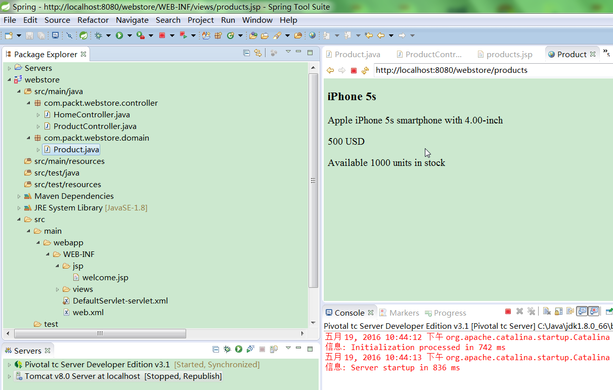This screenshot has height=390, width=613.
Task: Collapse All in Package Explorer toolbar
Action: tap(246, 53)
